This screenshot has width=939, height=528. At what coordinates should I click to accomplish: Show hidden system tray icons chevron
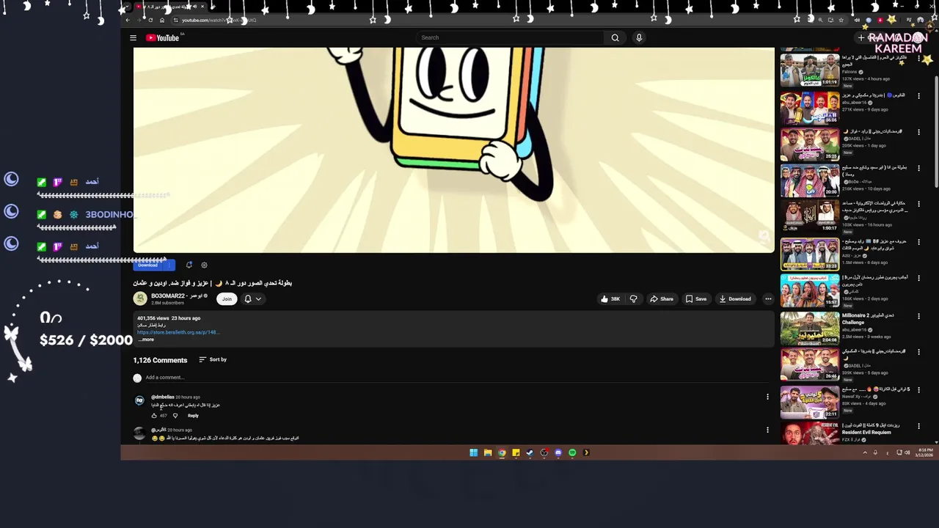click(864, 452)
